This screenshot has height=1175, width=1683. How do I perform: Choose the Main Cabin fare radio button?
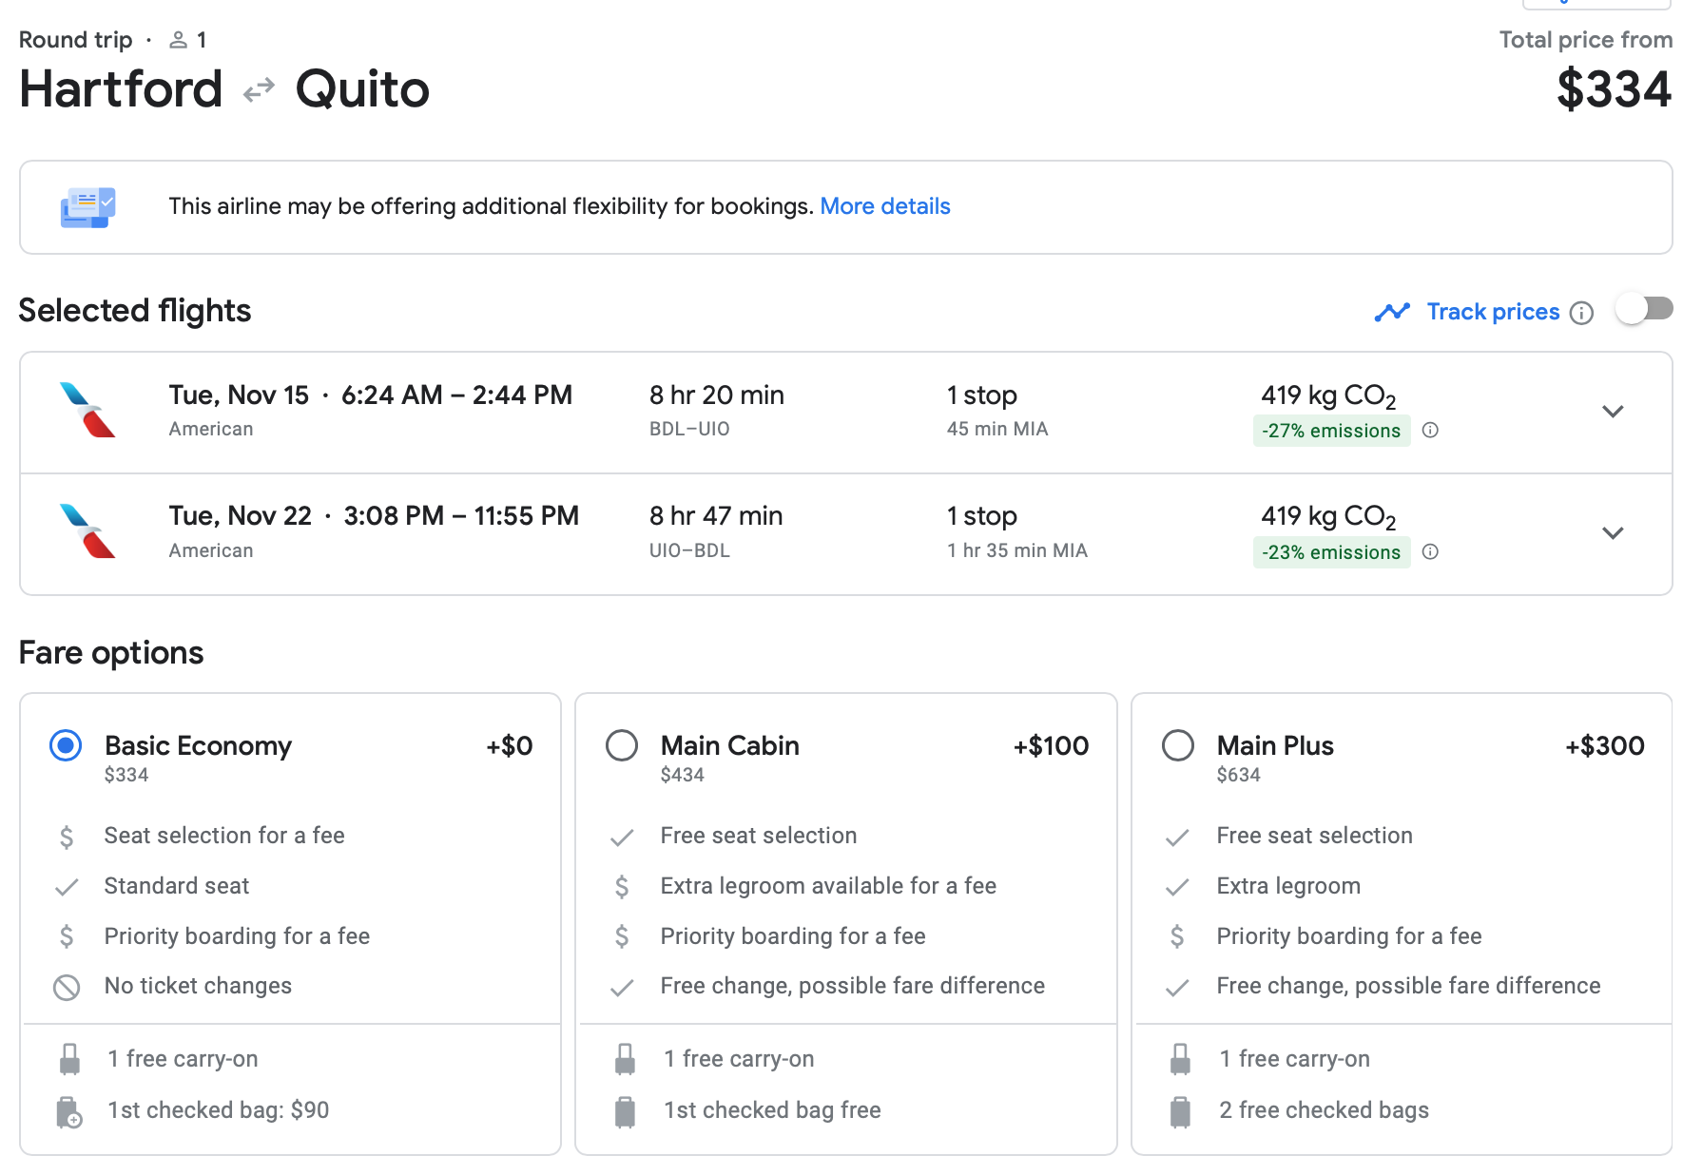point(622,745)
